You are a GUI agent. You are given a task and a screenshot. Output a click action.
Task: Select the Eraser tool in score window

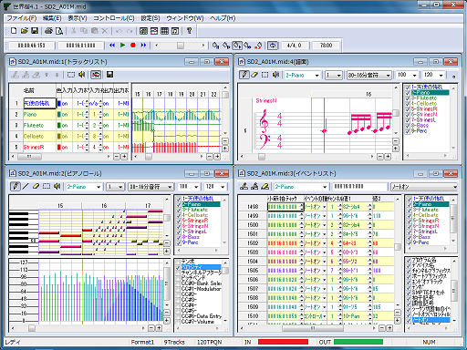(254, 75)
